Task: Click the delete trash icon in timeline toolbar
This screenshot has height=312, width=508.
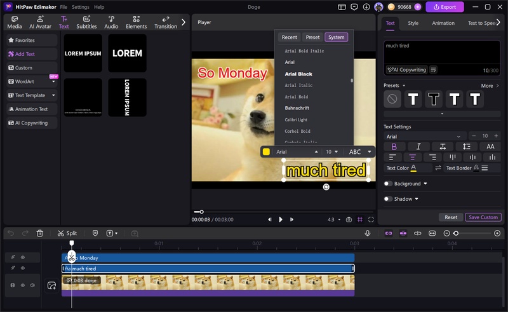Action: [39, 233]
